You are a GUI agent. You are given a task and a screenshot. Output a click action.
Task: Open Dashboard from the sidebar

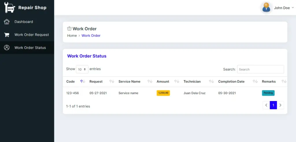coord(27,22)
